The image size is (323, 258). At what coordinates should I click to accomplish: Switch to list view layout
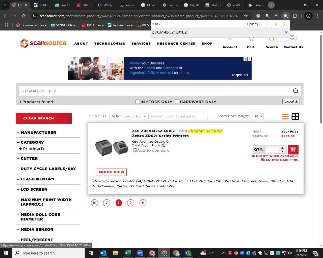(x=285, y=116)
